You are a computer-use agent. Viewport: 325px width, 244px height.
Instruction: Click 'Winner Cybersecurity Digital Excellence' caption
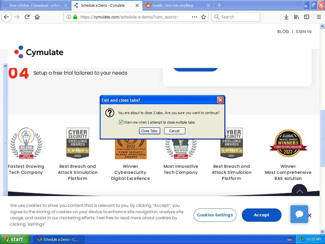click(x=130, y=172)
